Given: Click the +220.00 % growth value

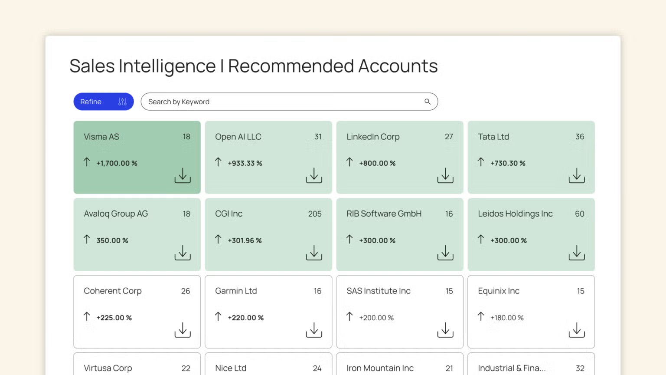Looking at the screenshot, I should pyautogui.click(x=245, y=318).
